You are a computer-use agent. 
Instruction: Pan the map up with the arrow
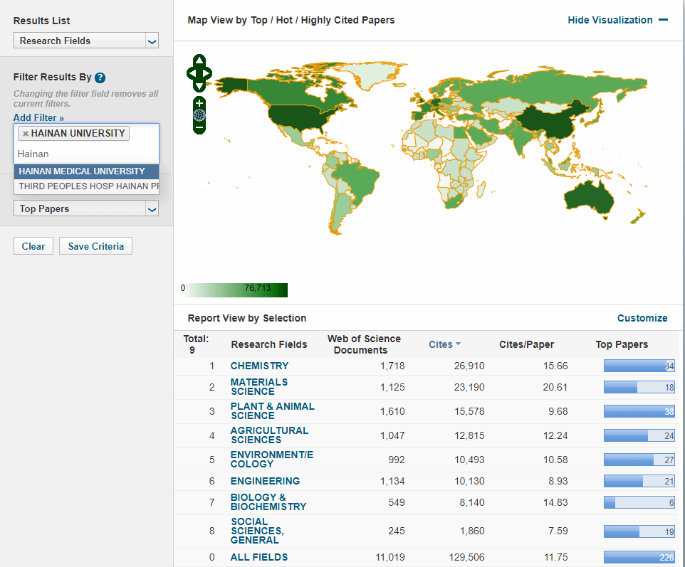pos(199,60)
